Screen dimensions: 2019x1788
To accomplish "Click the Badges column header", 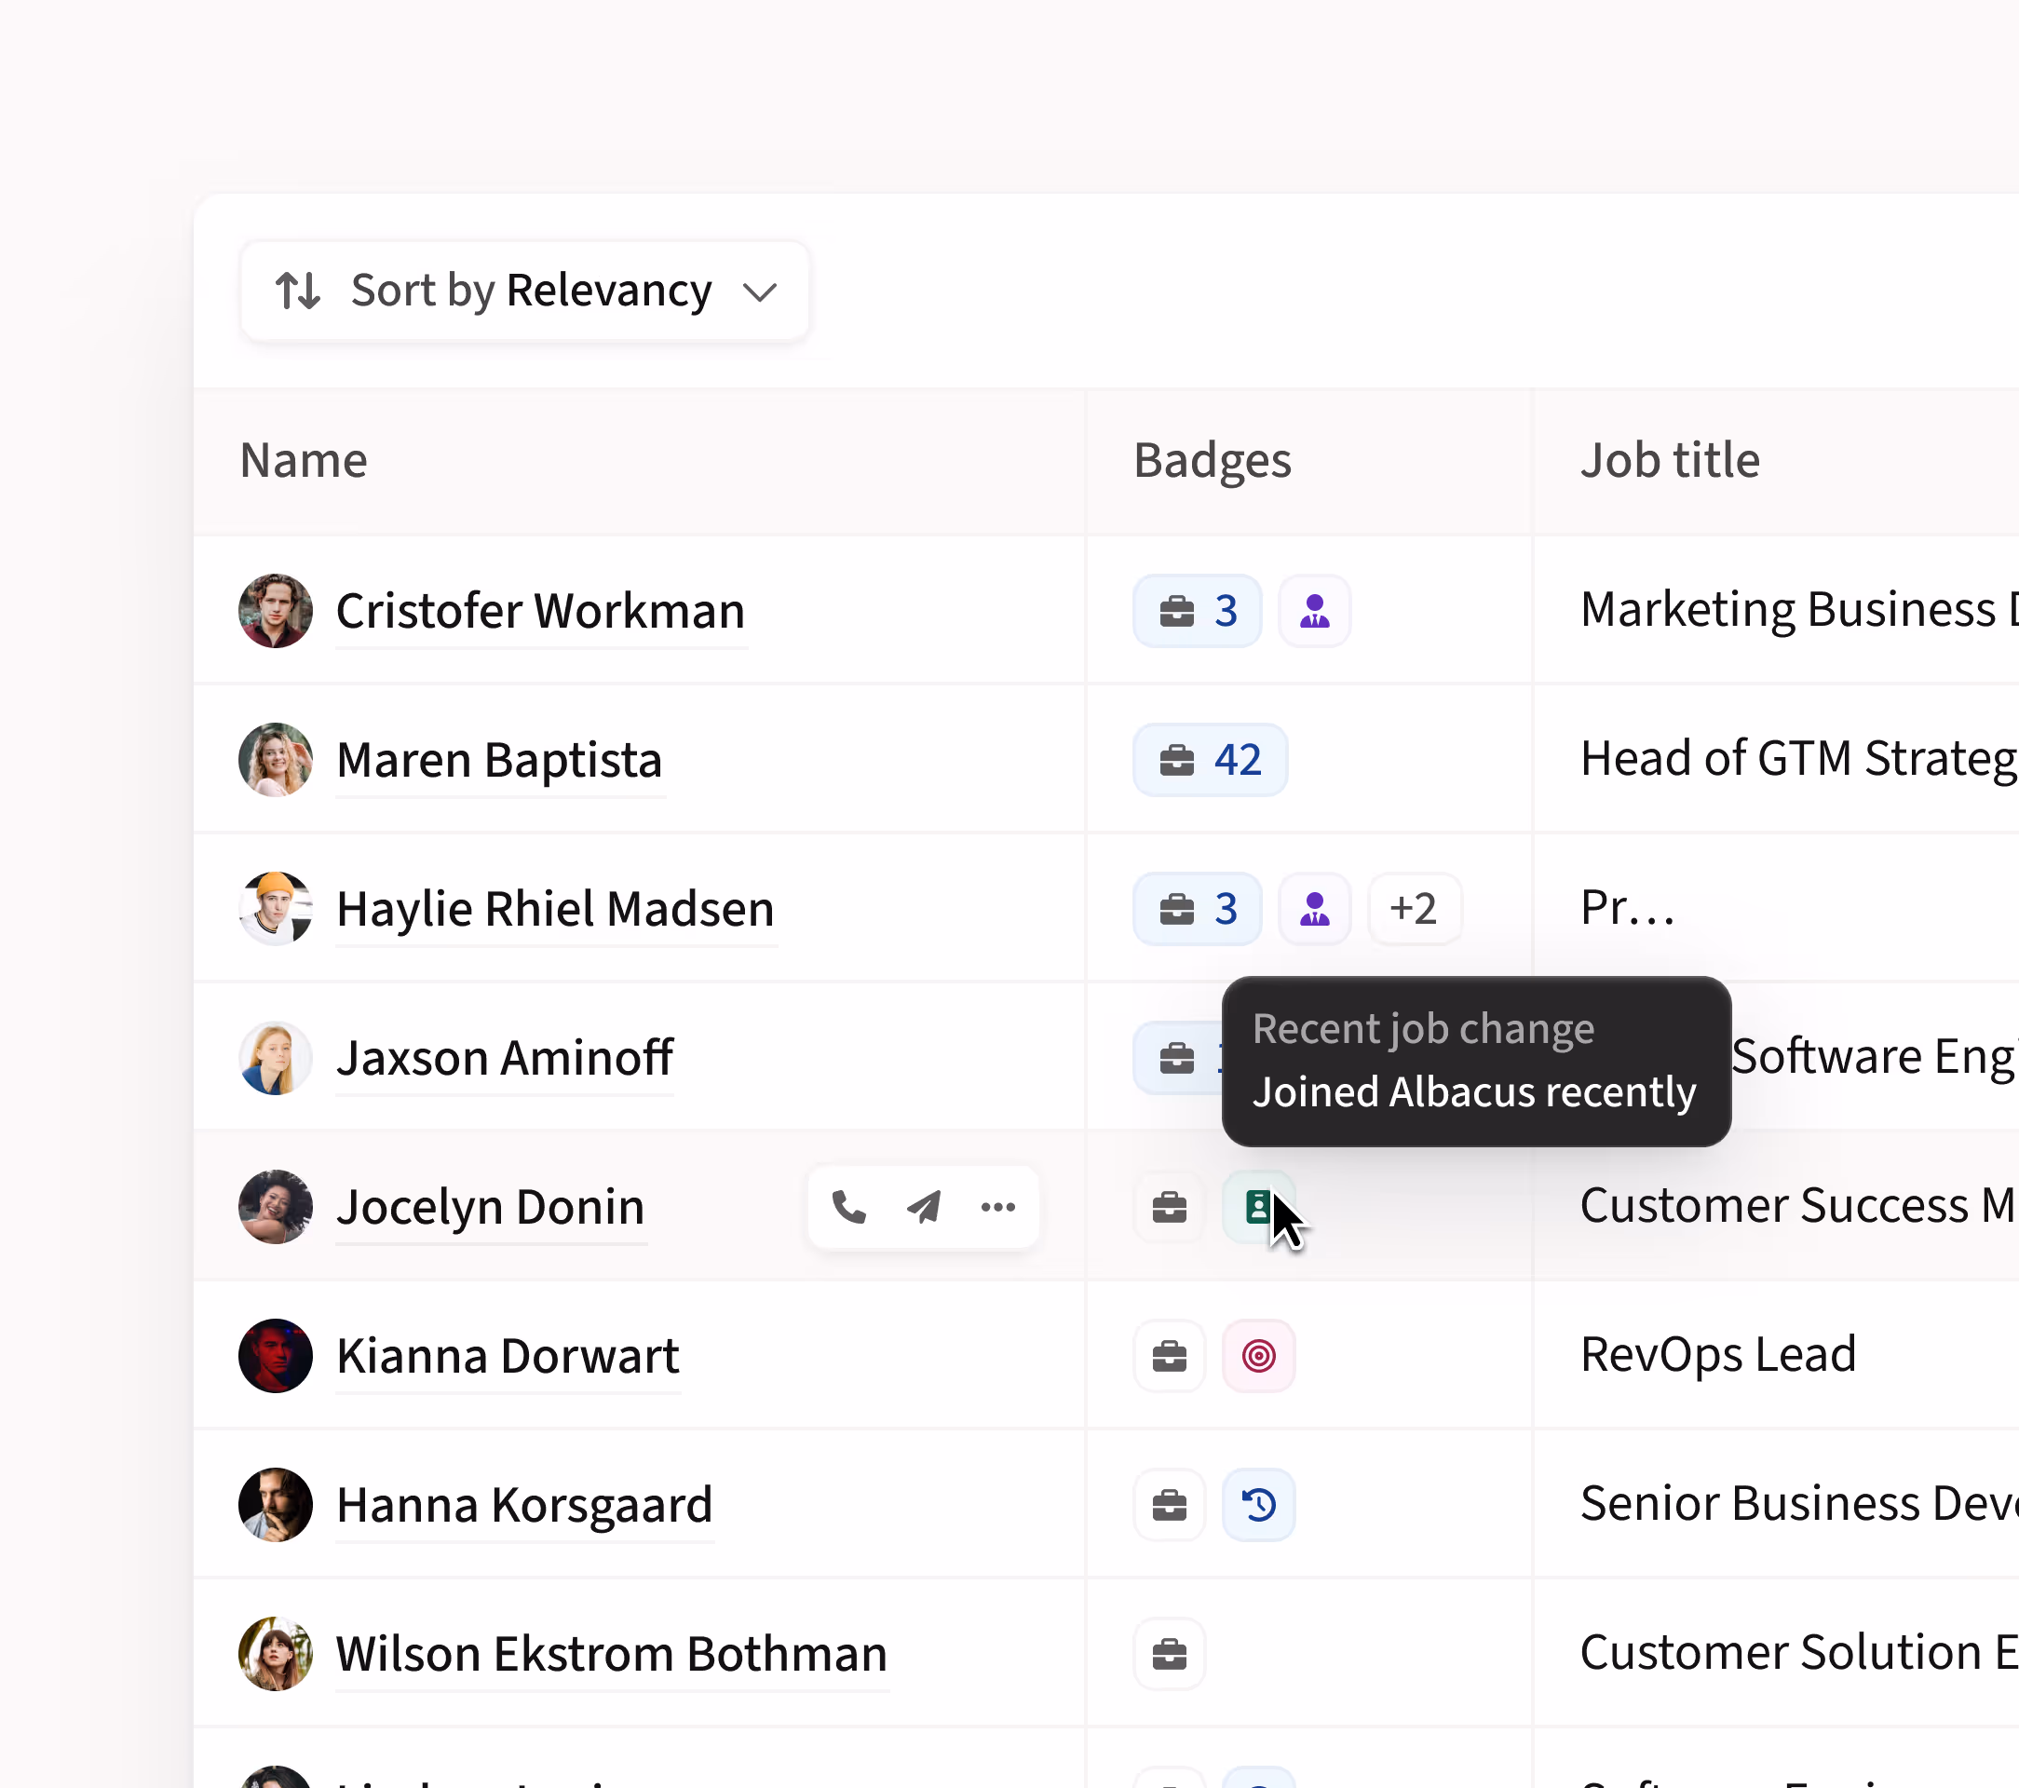I will tap(1211, 460).
